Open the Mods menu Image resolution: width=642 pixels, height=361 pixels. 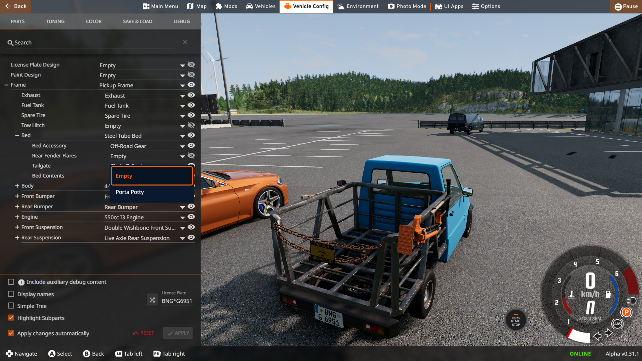(x=226, y=6)
